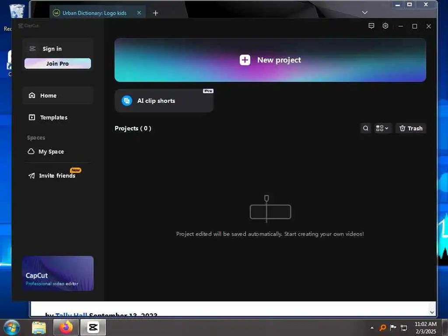Open the Action Center flag icon
This screenshot has width=448, height=336.
(393, 327)
